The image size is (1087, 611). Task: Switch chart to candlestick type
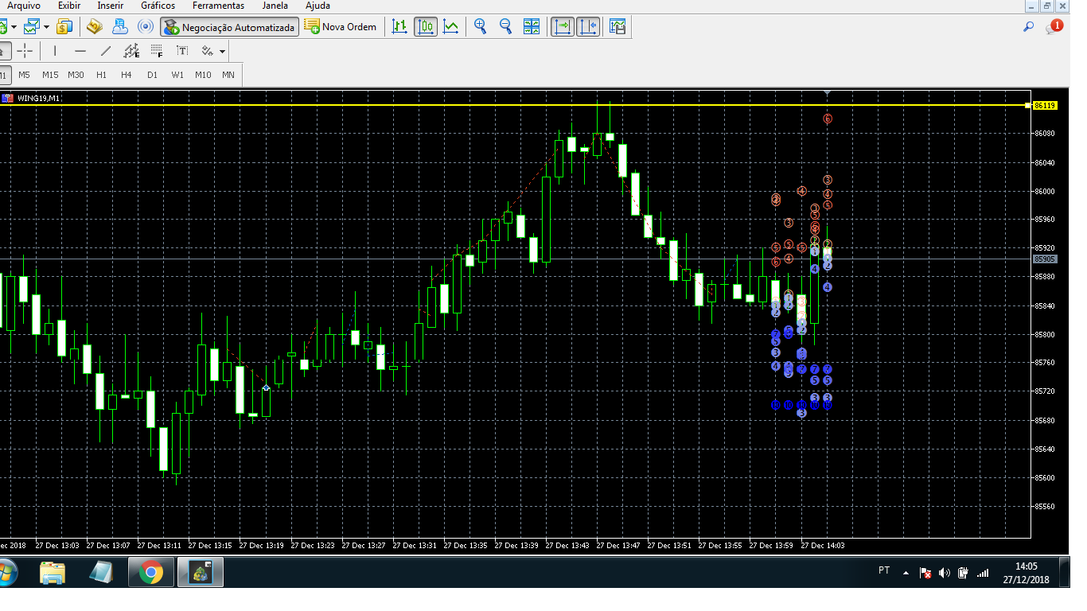426,27
